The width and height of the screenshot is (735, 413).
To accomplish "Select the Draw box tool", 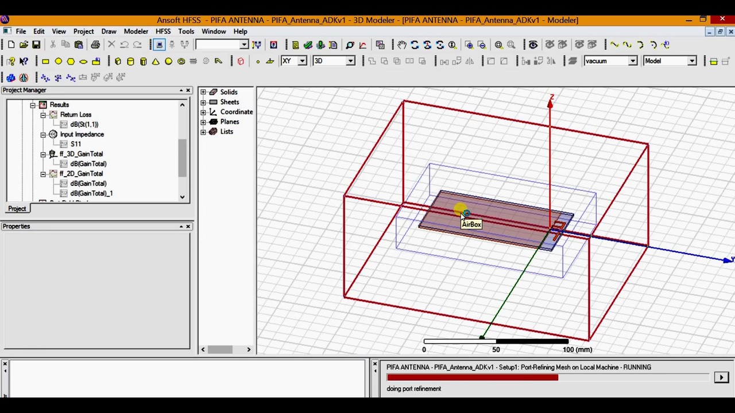I will (x=118, y=61).
